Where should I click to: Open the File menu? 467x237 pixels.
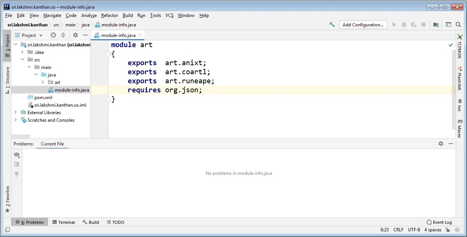click(9, 15)
